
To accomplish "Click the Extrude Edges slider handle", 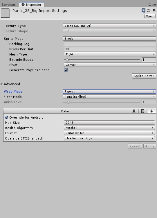I will point(67,60).
